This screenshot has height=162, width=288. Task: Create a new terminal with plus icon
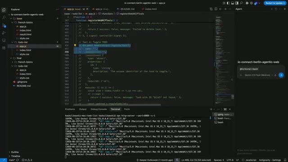pos(211,109)
